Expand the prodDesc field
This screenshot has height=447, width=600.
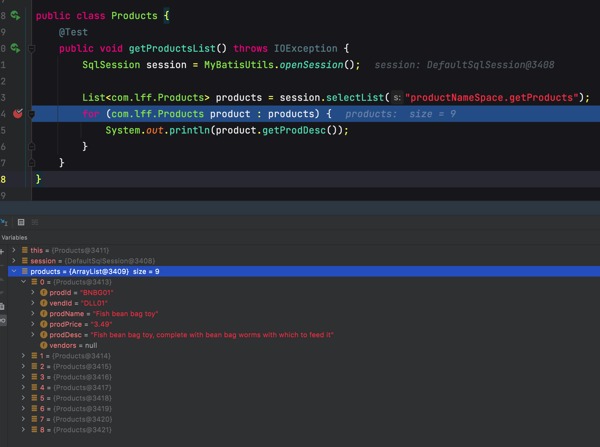coord(33,334)
